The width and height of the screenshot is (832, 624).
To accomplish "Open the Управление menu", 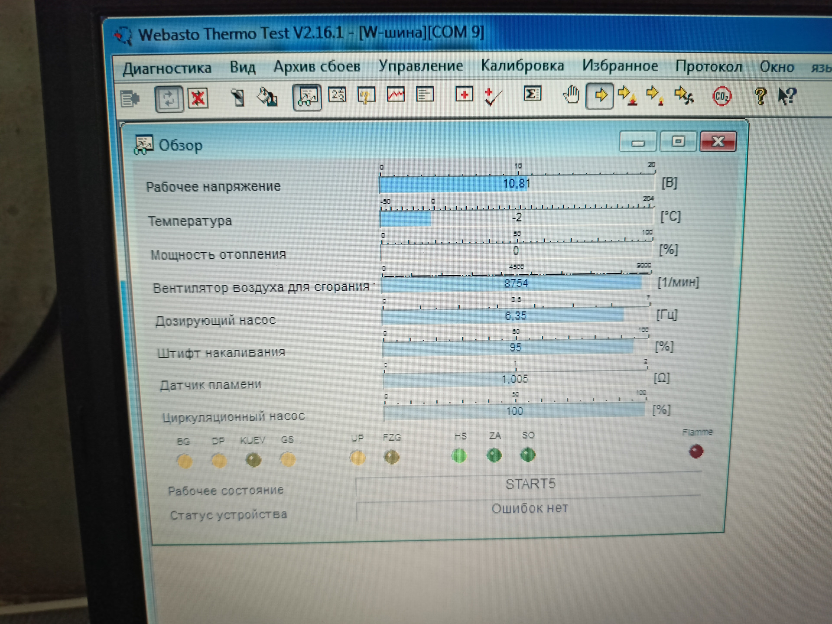I will (x=421, y=65).
